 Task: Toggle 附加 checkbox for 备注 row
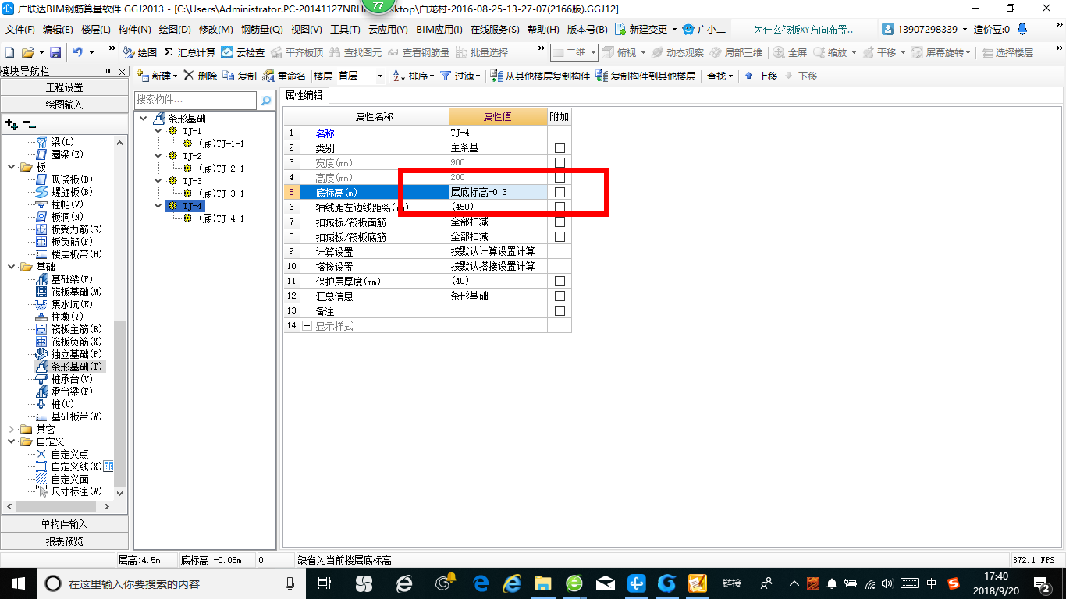tap(560, 311)
